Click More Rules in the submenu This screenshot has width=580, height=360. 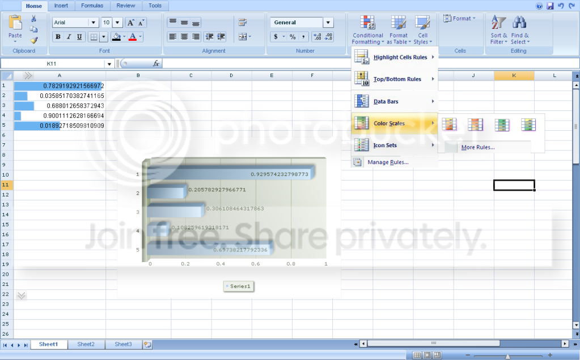(x=477, y=148)
